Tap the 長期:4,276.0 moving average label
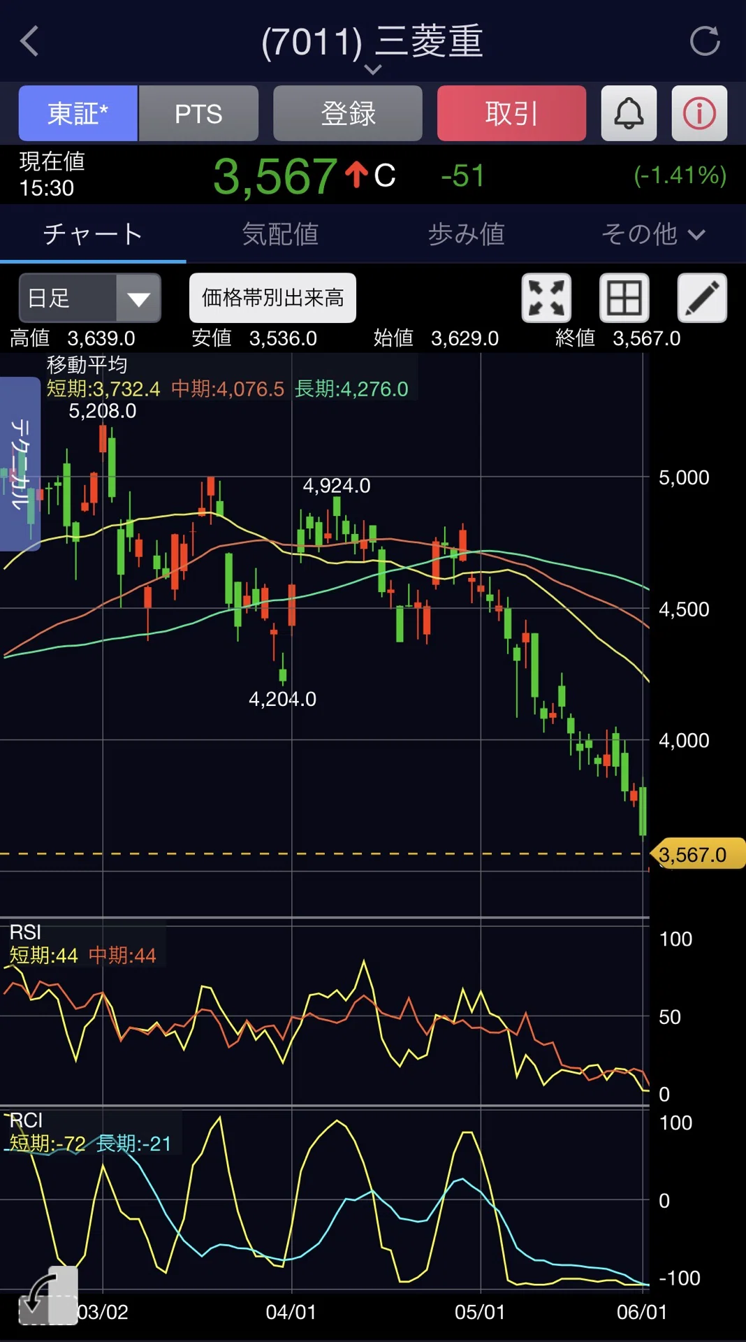The image size is (746, 1342). tap(351, 389)
